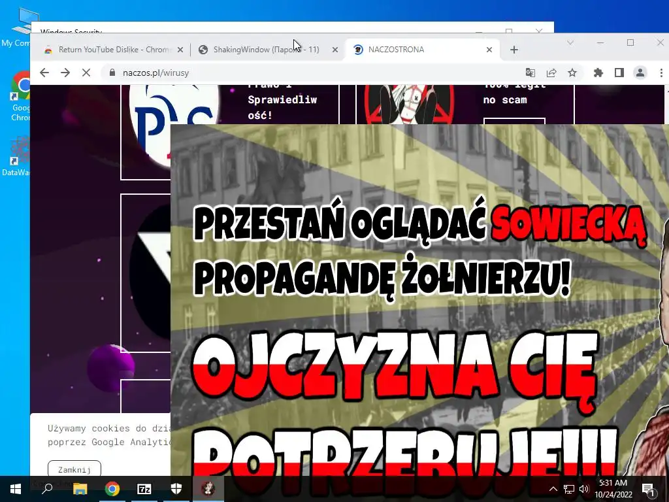View site lock information

pyautogui.click(x=112, y=73)
